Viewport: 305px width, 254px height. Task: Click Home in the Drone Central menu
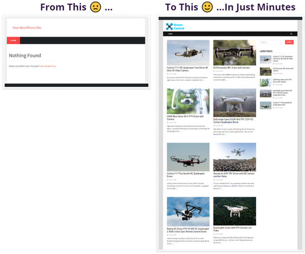pos(170,34)
